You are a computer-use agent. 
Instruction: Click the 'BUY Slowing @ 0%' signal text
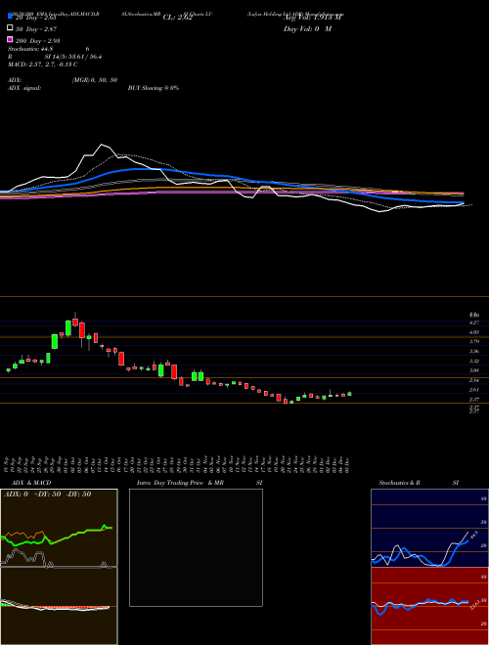[x=154, y=88]
